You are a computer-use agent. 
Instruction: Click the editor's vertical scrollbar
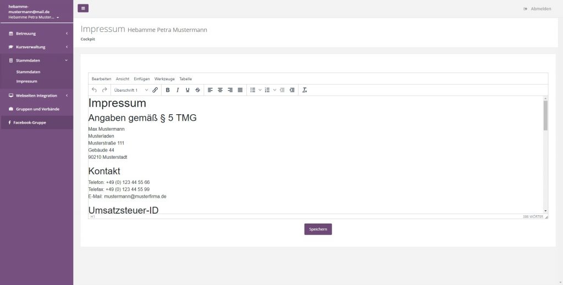[545, 115]
